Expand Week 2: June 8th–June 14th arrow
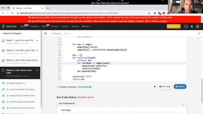Image resolution: width=203 pixels, height=114 pixels. pyautogui.click(x=37, y=50)
